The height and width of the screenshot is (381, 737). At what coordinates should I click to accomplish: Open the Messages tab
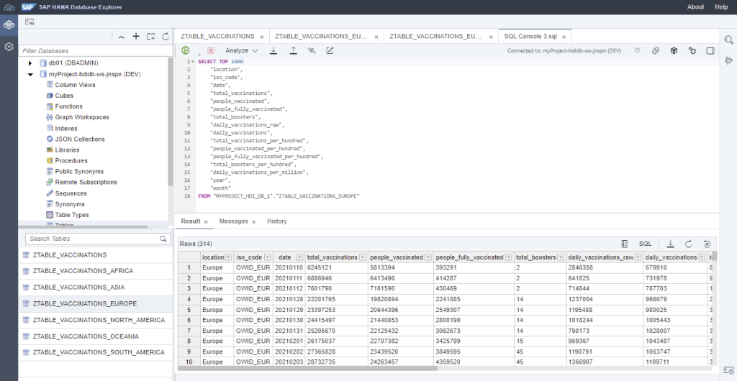[233, 221]
